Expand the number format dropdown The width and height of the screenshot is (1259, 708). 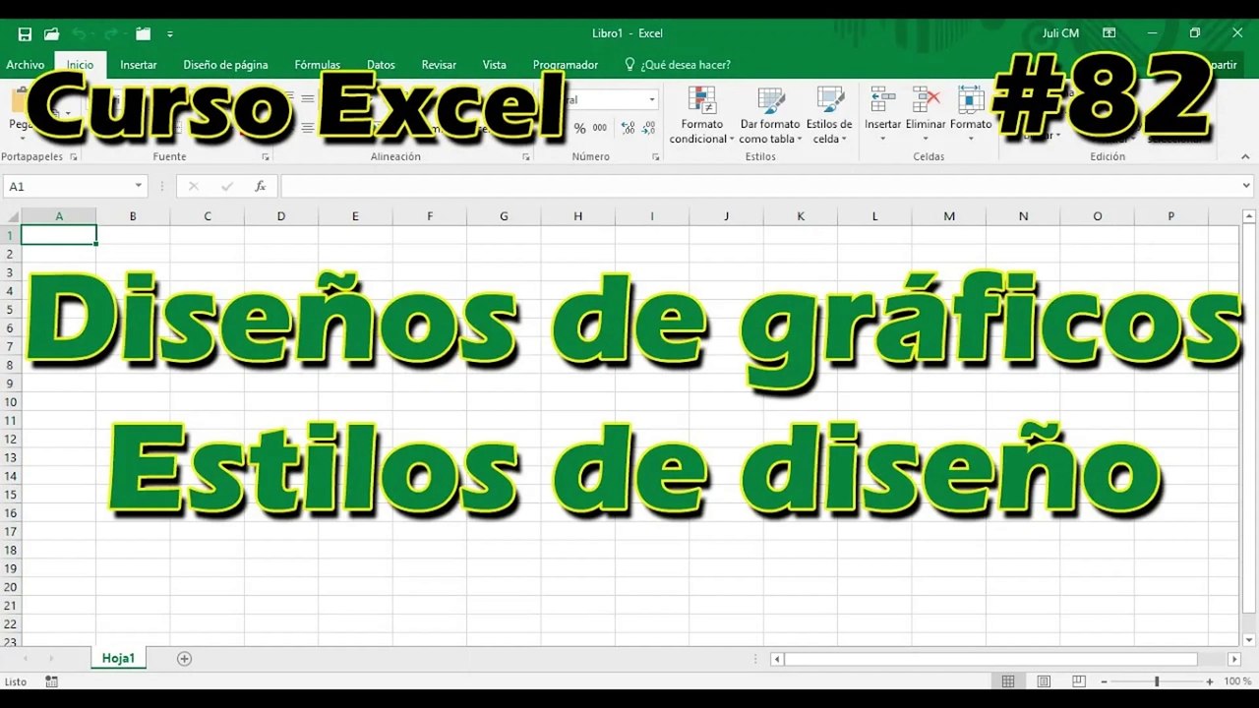[651, 99]
